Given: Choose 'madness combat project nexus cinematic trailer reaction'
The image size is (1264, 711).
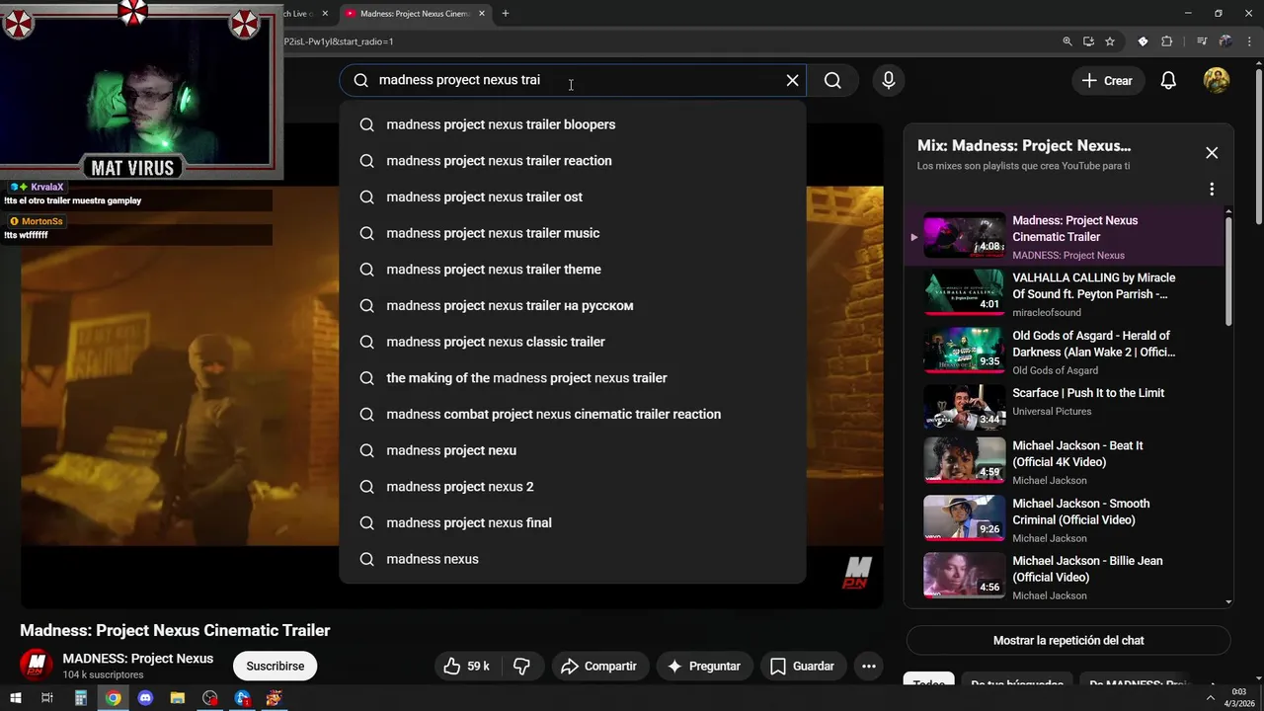Looking at the screenshot, I should tap(573, 414).
